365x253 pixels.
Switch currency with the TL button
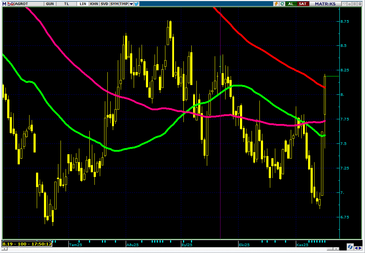[x=67, y=4]
